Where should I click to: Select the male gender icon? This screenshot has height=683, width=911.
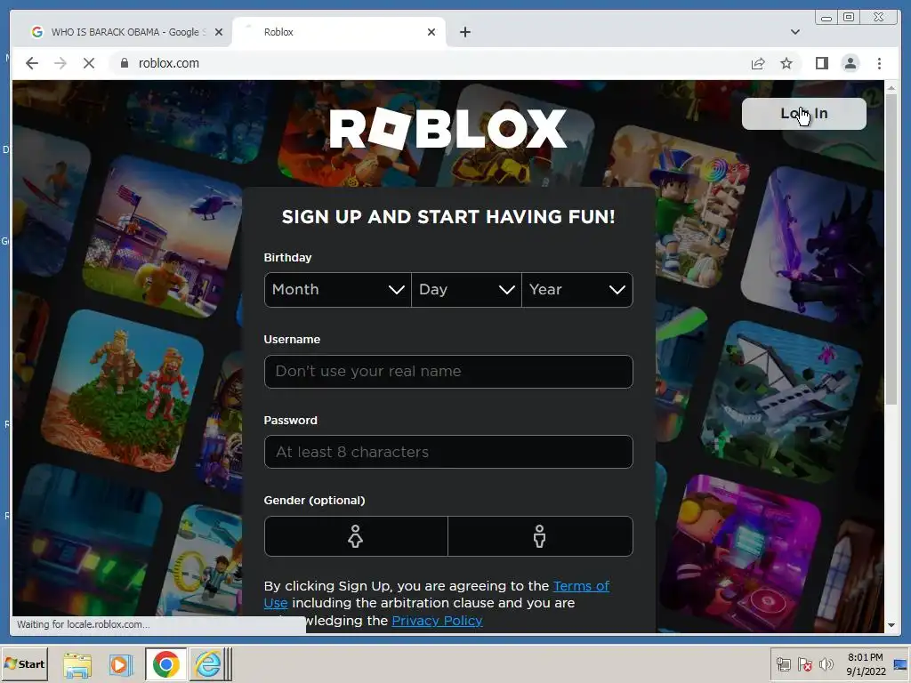click(540, 536)
